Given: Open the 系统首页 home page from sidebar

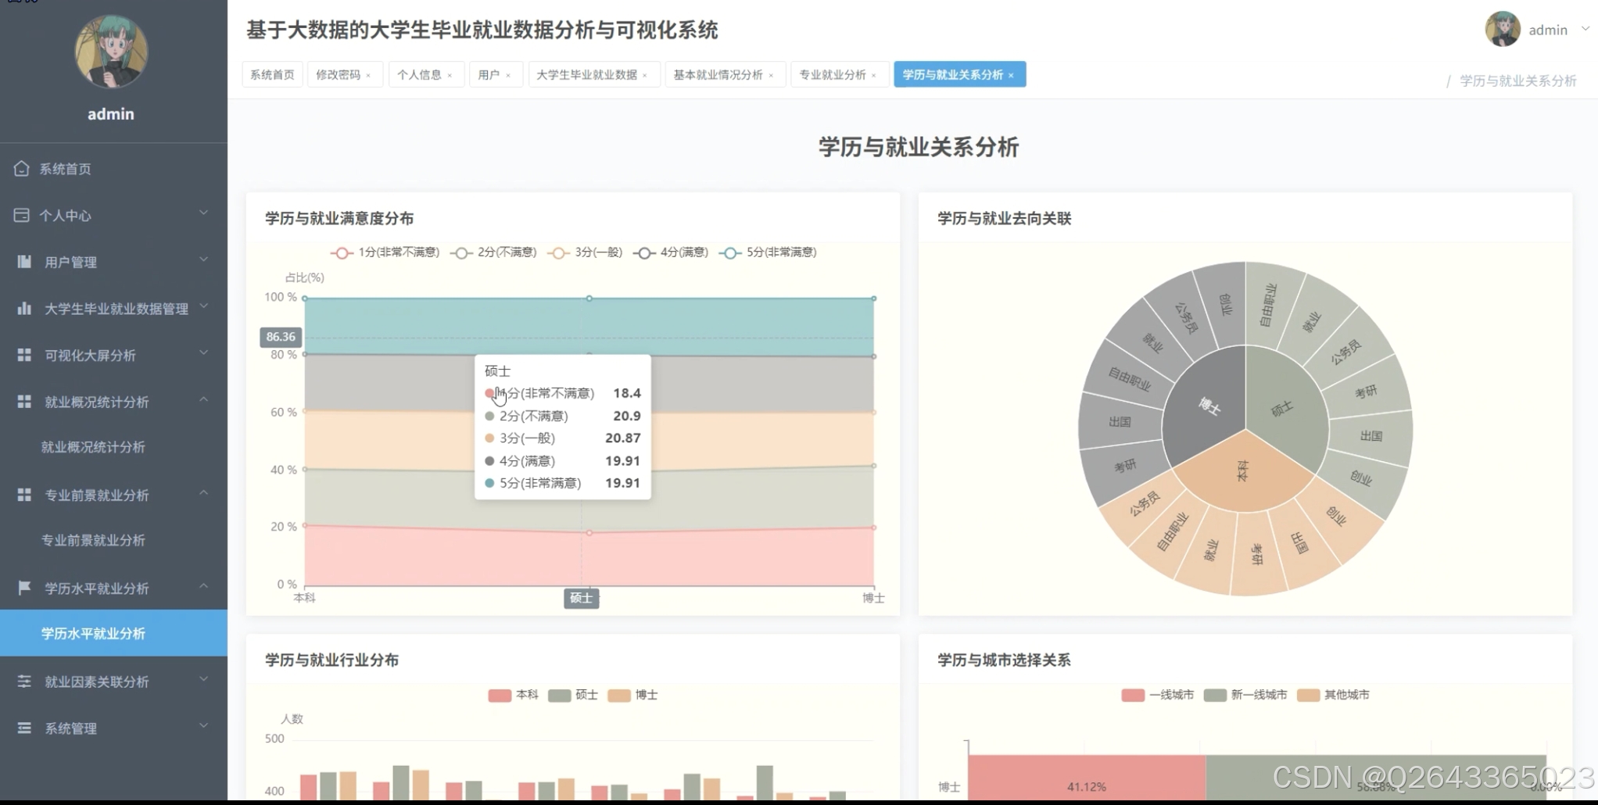Looking at the screenshot, I should pyautogui.click(x=22, y=169).
